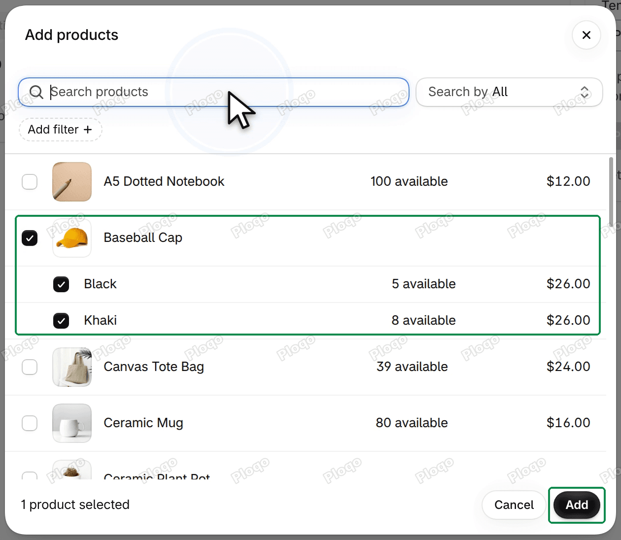Click the Add products dialog title

click(x=71, y=35)
